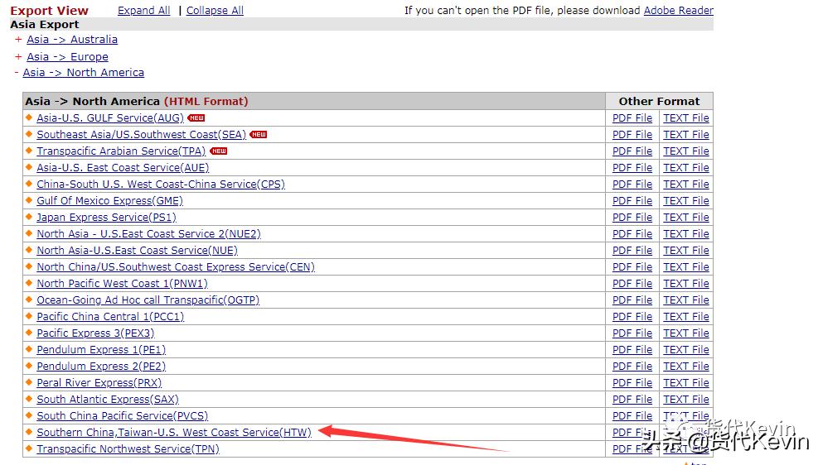
Task: Open North Pacific West Coast 1(PNW1) link
Action: (123, 284)
